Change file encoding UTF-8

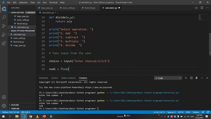click(x=181, y=112)
